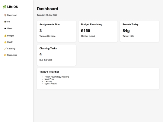Click the money bag icon beside Budget
163x122 pixels.
point(5,36)
